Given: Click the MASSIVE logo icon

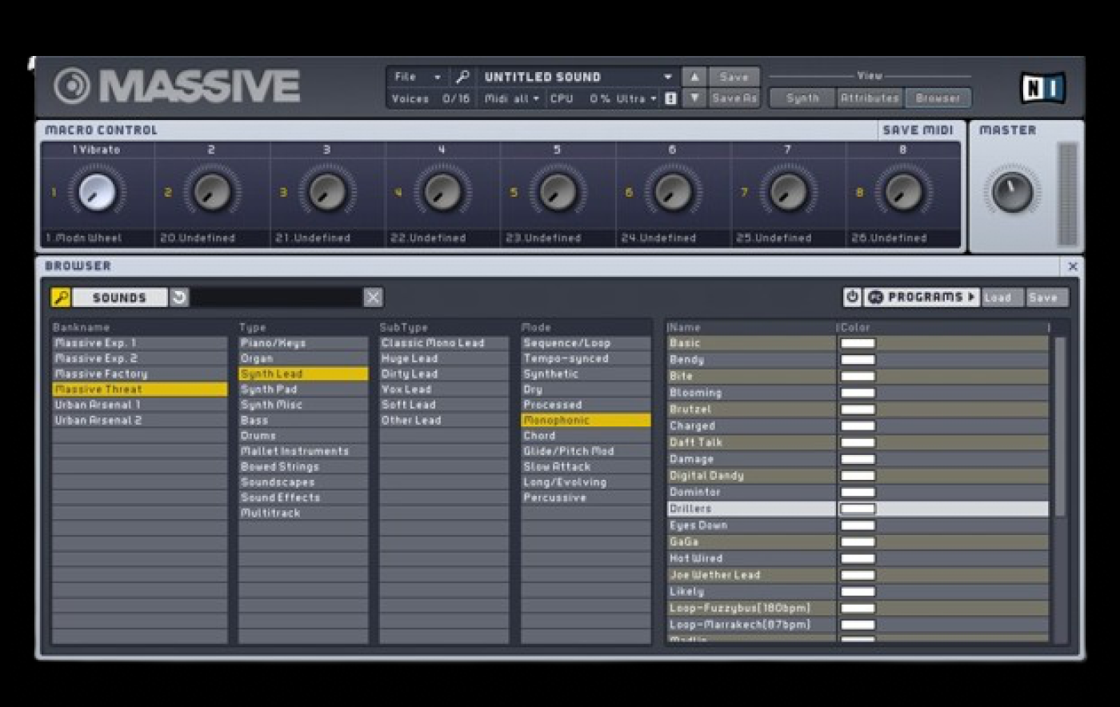Looking at the screenshot, I should (x=72, y=86).
